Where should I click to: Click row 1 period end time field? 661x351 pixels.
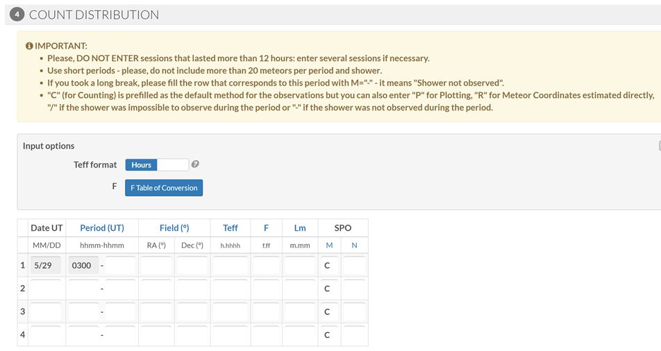click(121, 266)
